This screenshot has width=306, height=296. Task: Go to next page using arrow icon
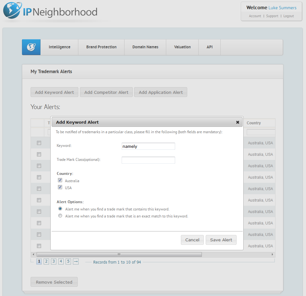(x=75, y=261)
